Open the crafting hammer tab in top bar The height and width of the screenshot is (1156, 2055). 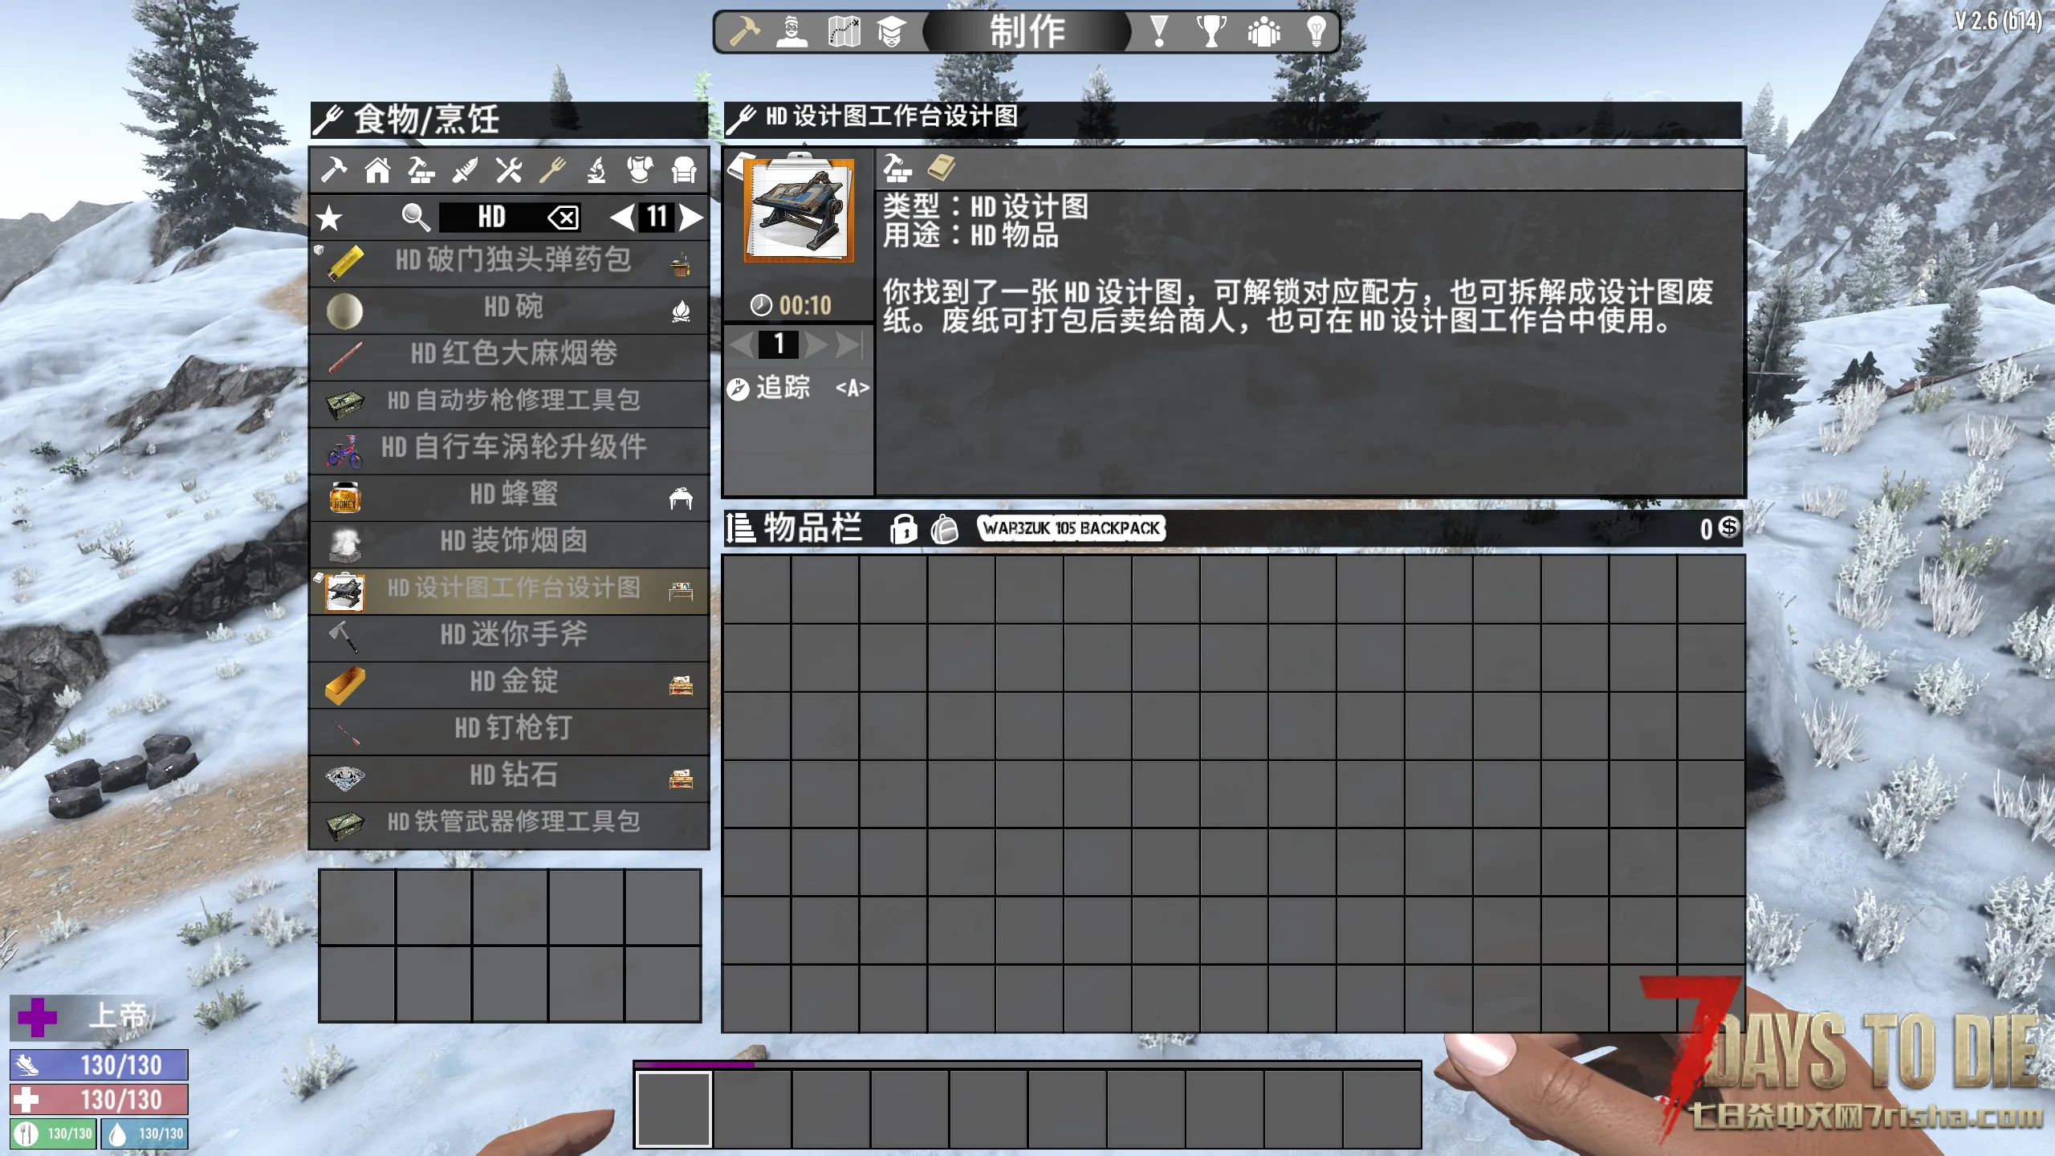[744, 32]
